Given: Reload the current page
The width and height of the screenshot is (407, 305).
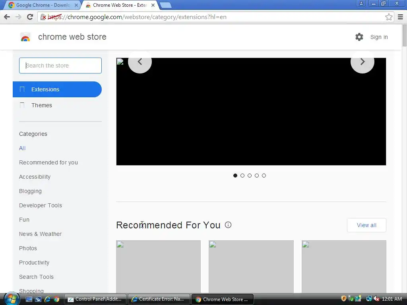Looking at the screenshot, I should pos(30,17).
